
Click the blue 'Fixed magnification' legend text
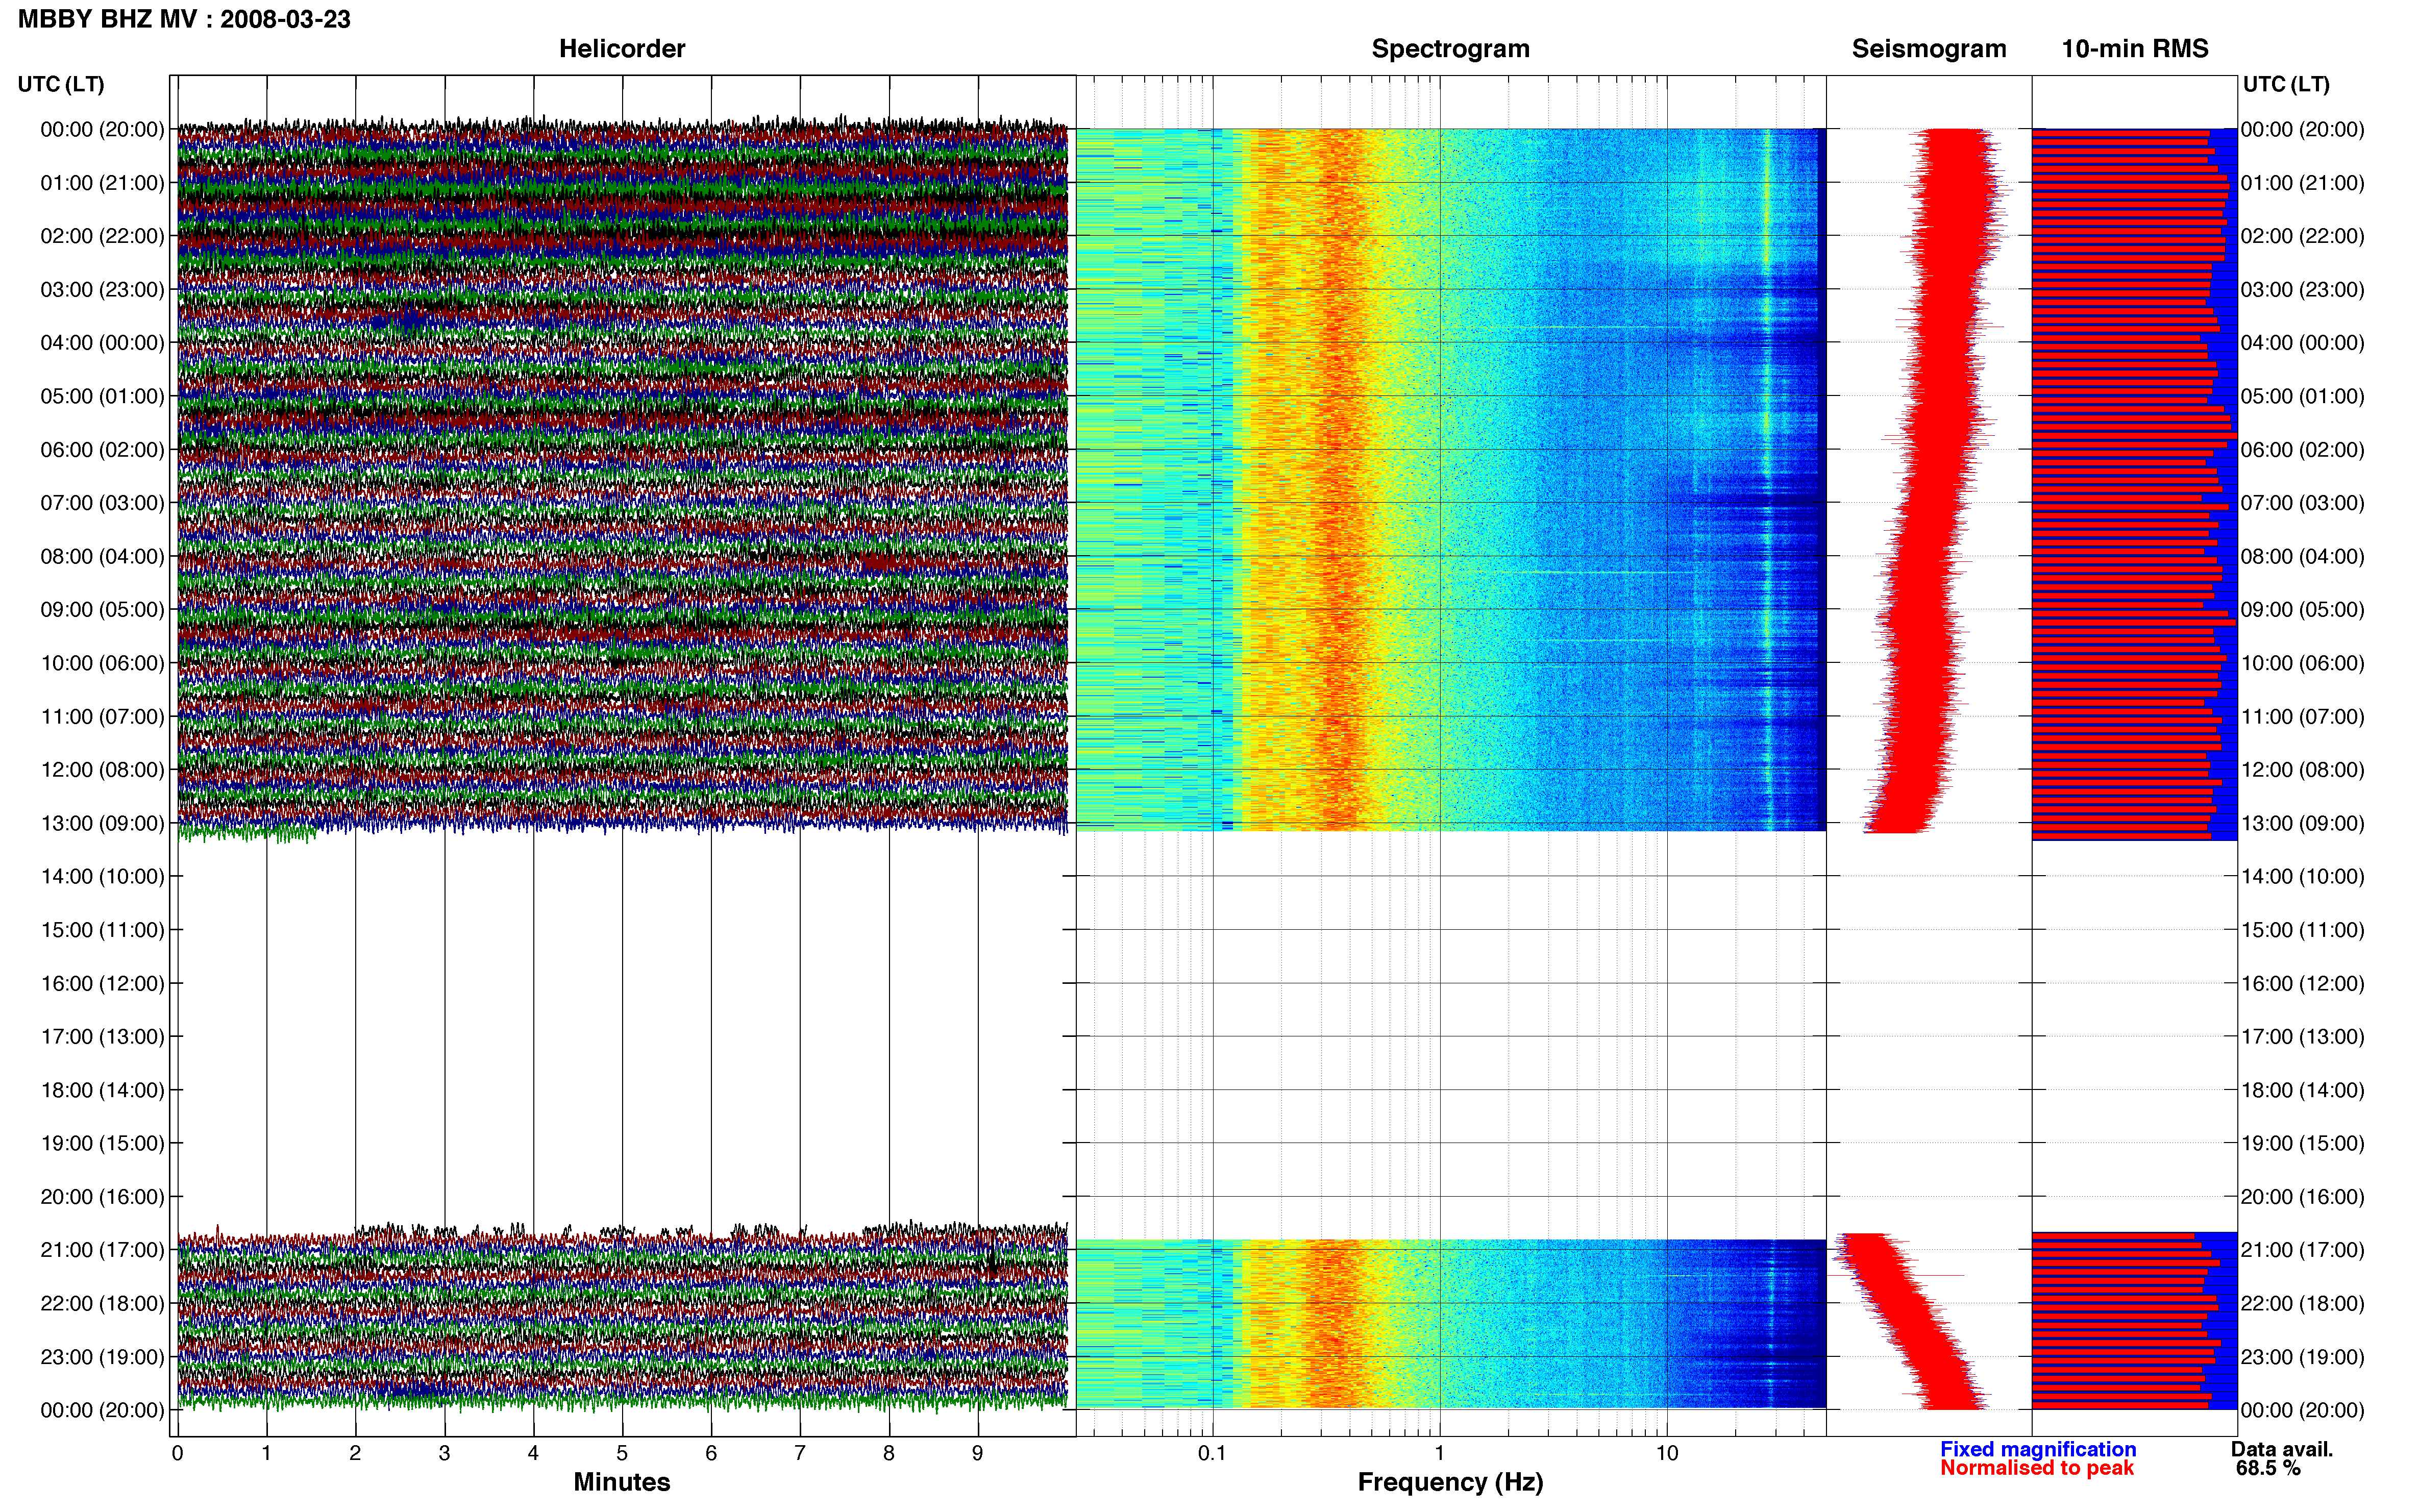click(2038, 1449)
